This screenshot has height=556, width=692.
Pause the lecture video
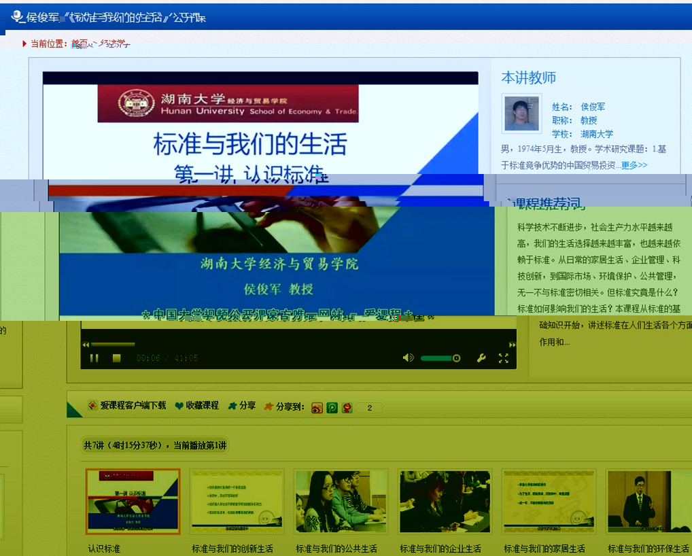94,358
